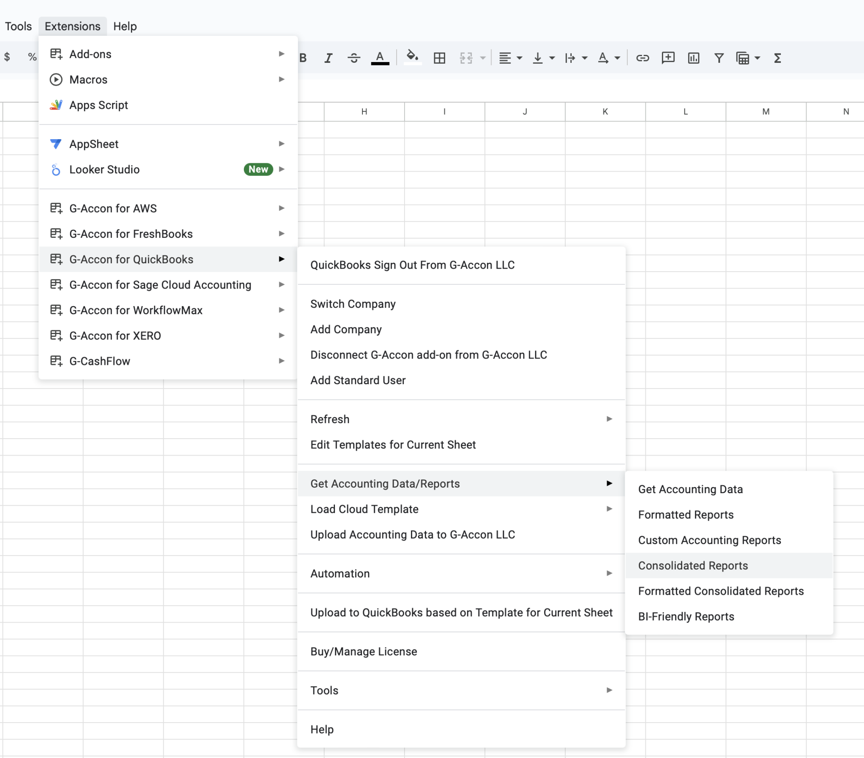Launch Apps Script
This screenshot has width=864, height=758.
[168, 105]
